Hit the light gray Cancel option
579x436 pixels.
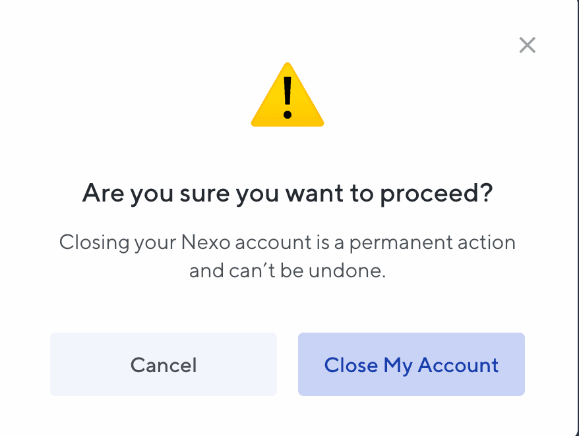(x=164, y=364)
